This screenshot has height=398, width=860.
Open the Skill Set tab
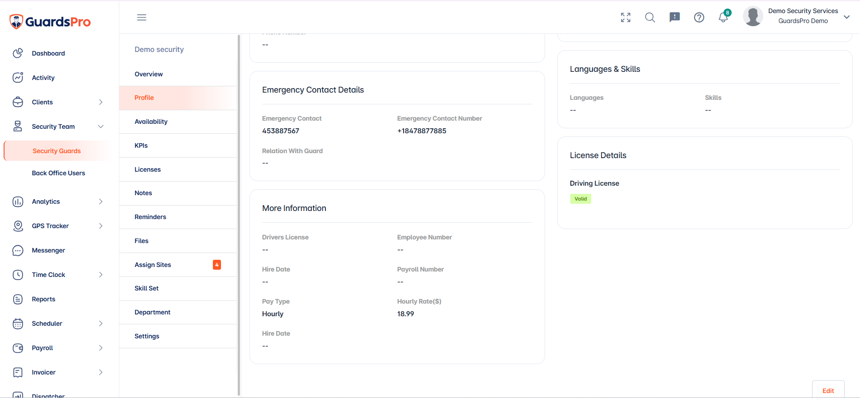pos(178,288)
